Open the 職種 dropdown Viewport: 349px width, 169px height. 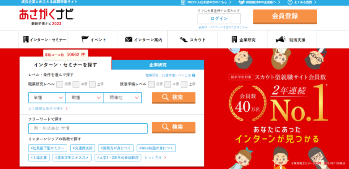point(85,98)
